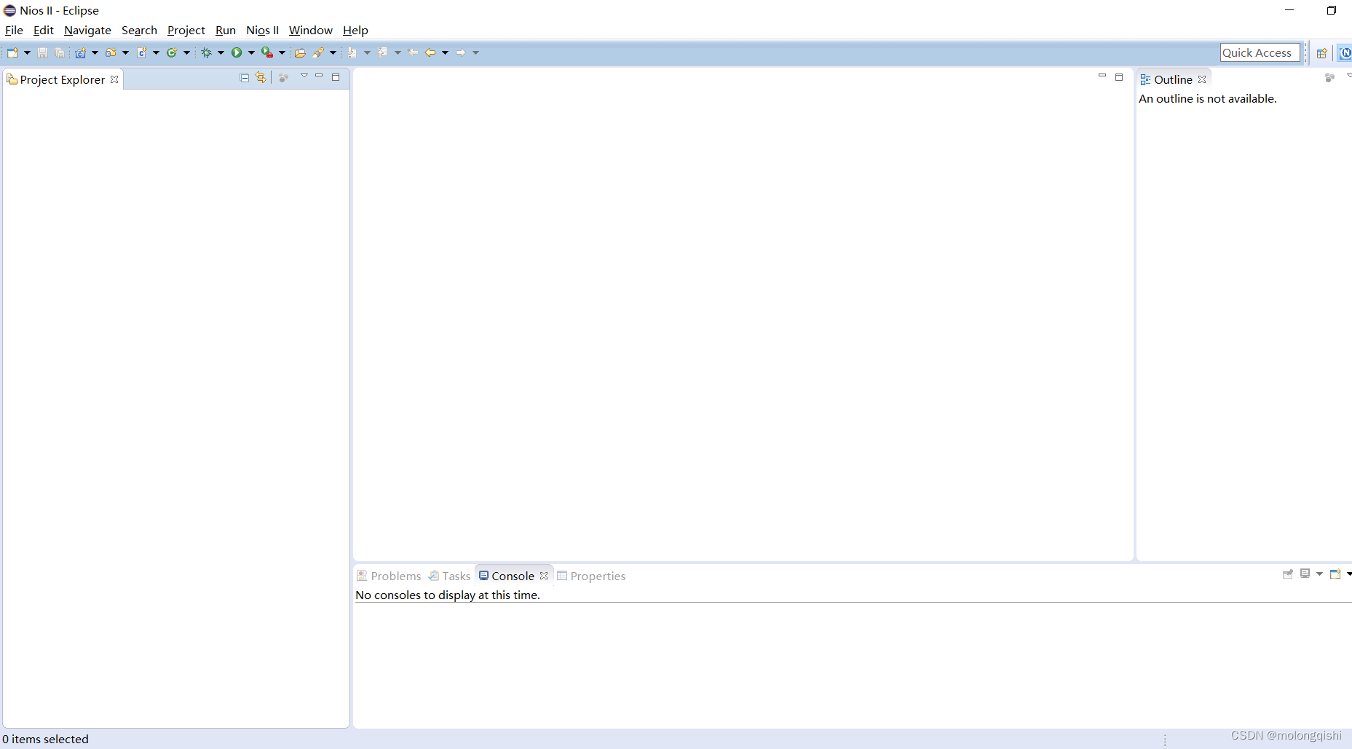
Task: Open the Search menu
Action: click(139, 30)
